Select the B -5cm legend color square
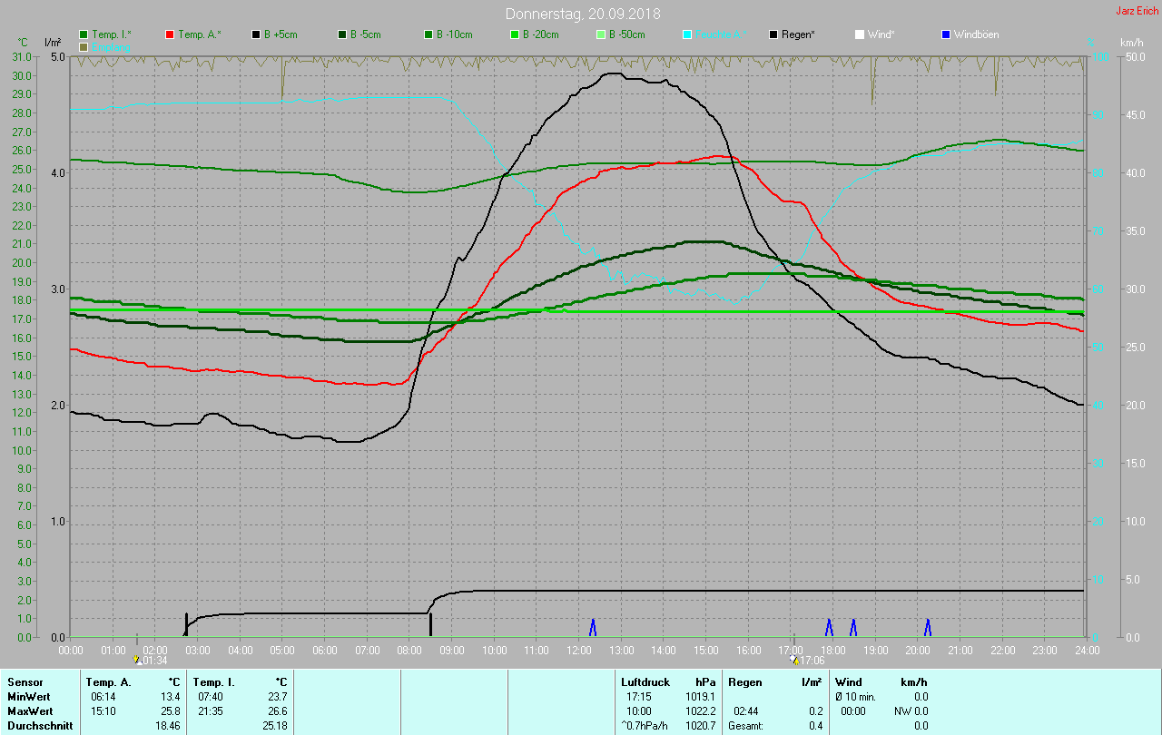This screenshot has height=735, width=1162. [x=342, y=34]
